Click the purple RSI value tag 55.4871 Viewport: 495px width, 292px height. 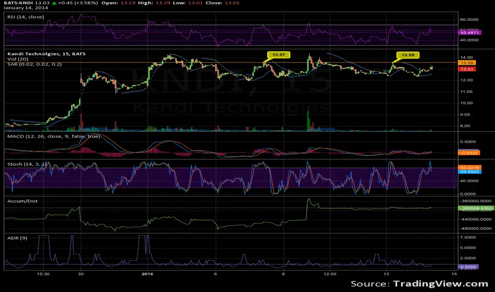pyautogui.click(x=470, y=32)
